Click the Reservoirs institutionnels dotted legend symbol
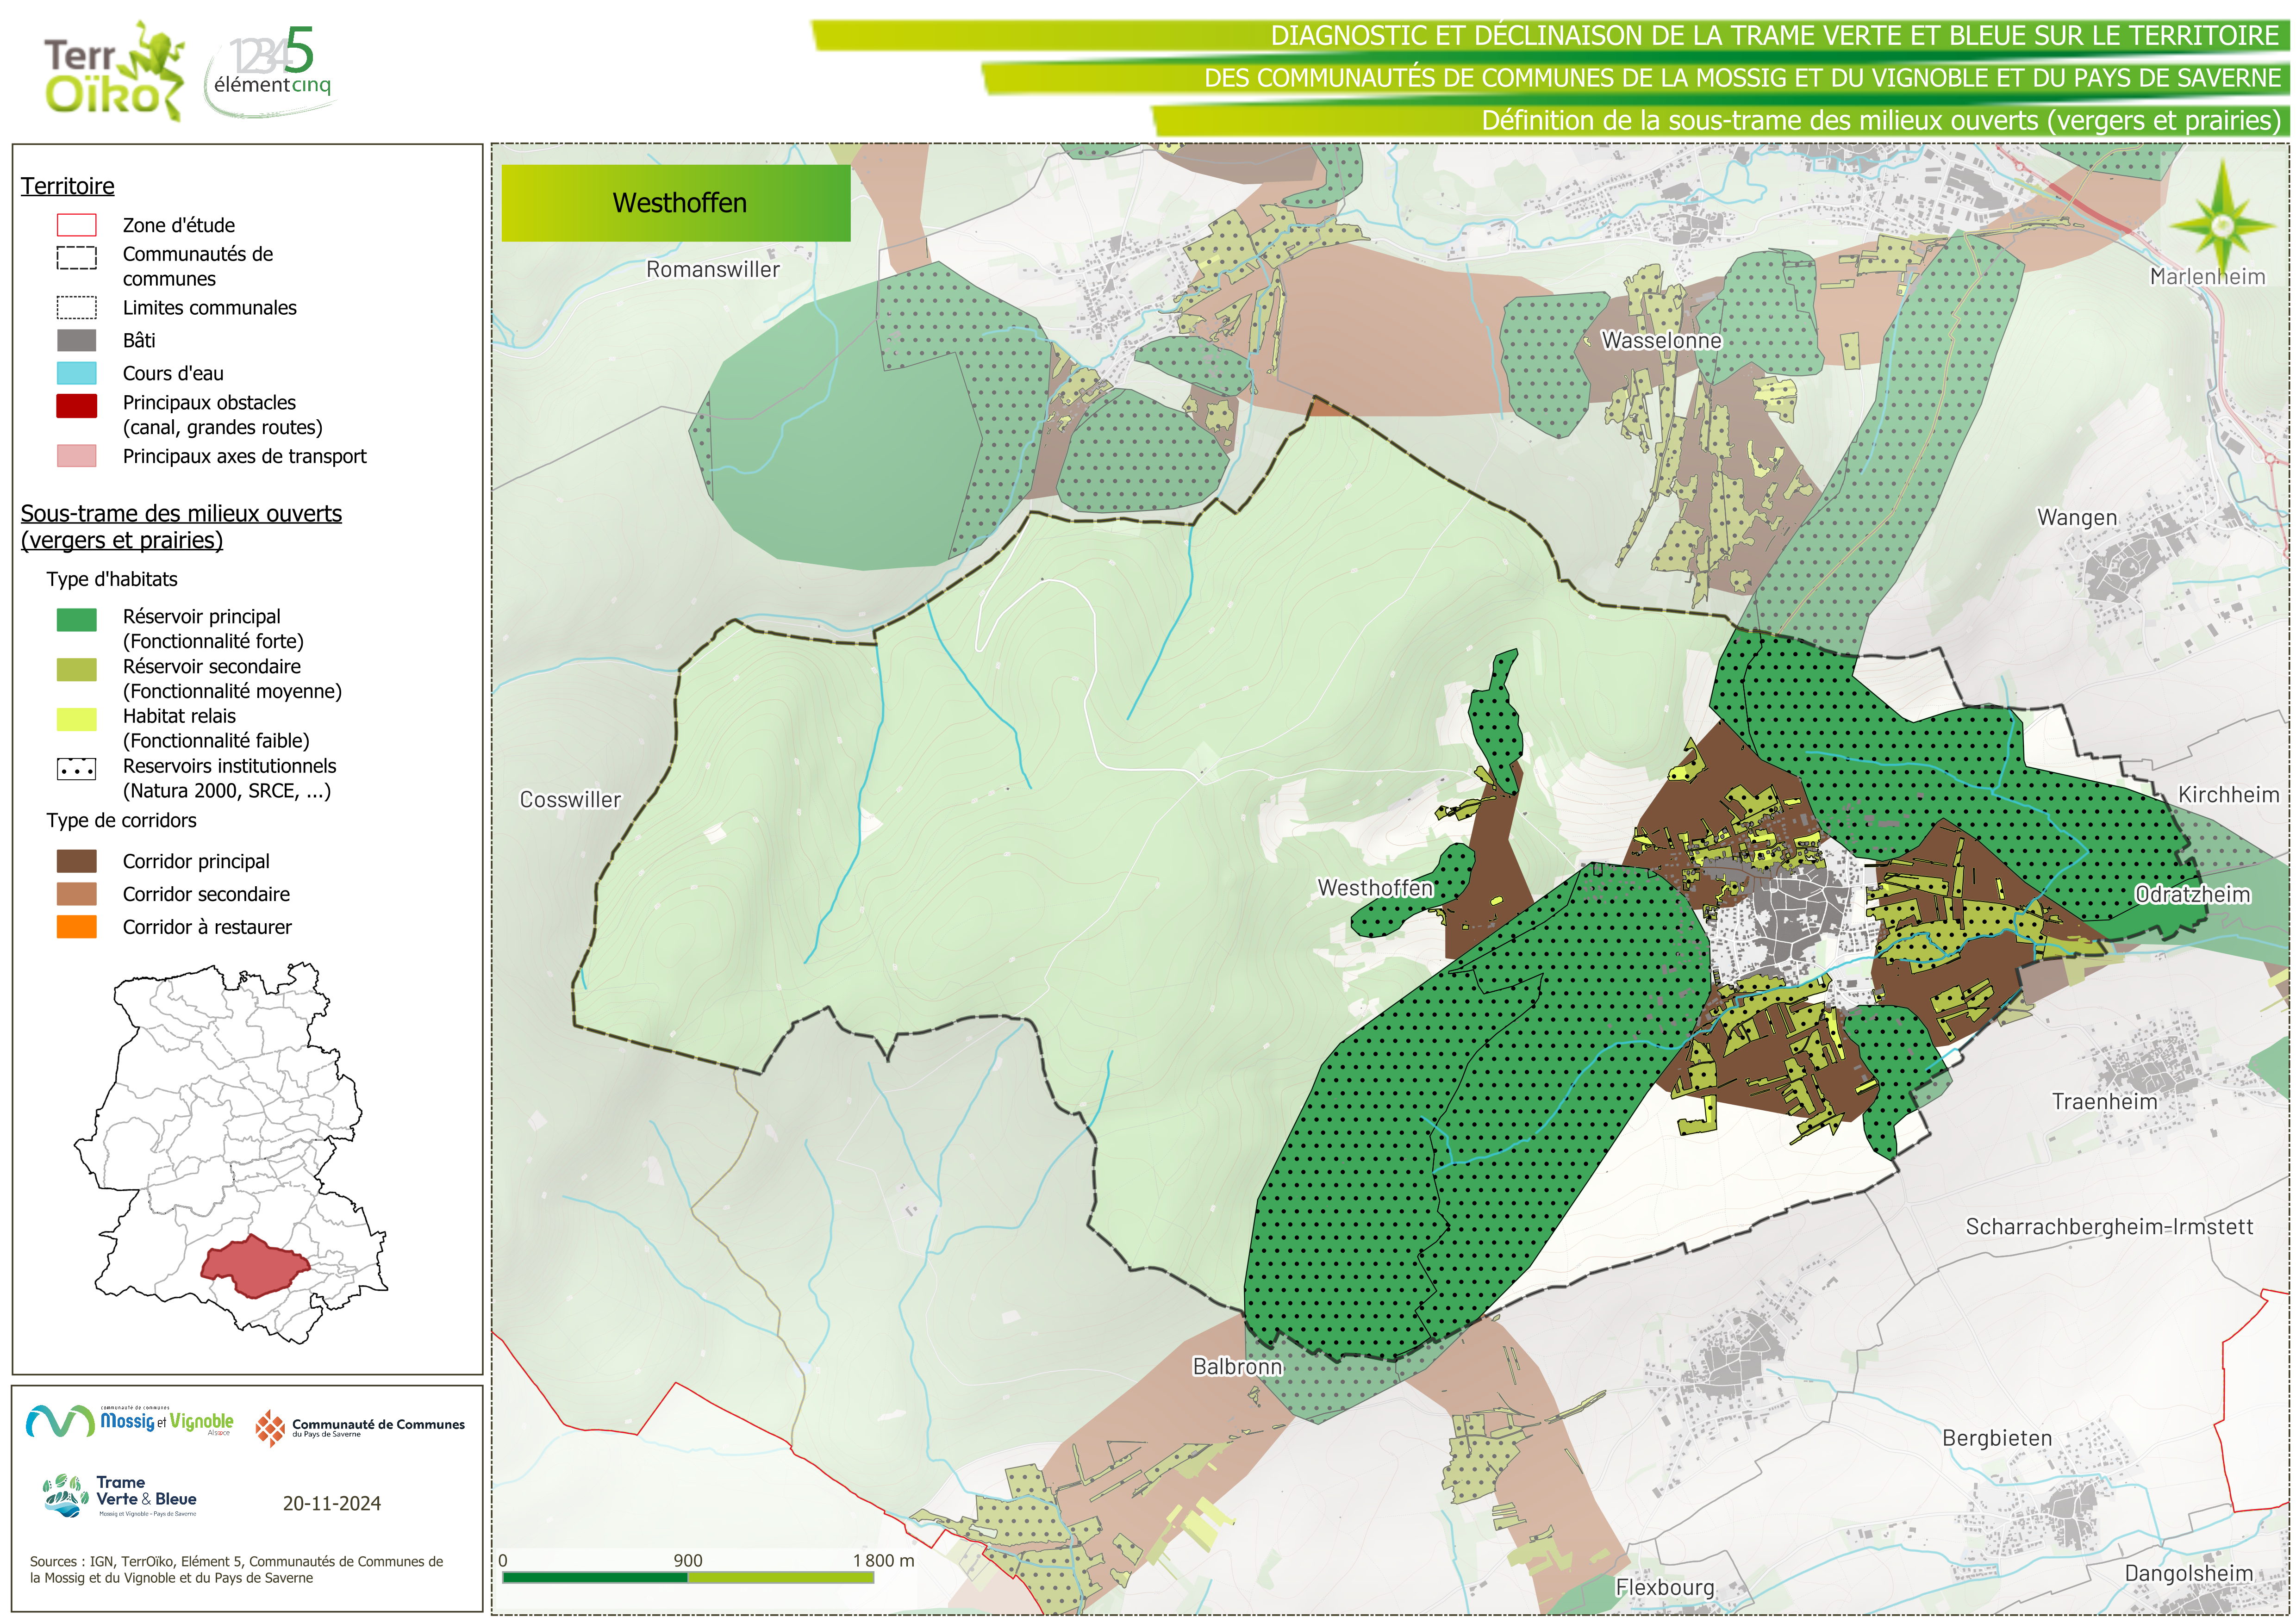This screenshot has height=1623, width=2296. click(x=76, y=769)
